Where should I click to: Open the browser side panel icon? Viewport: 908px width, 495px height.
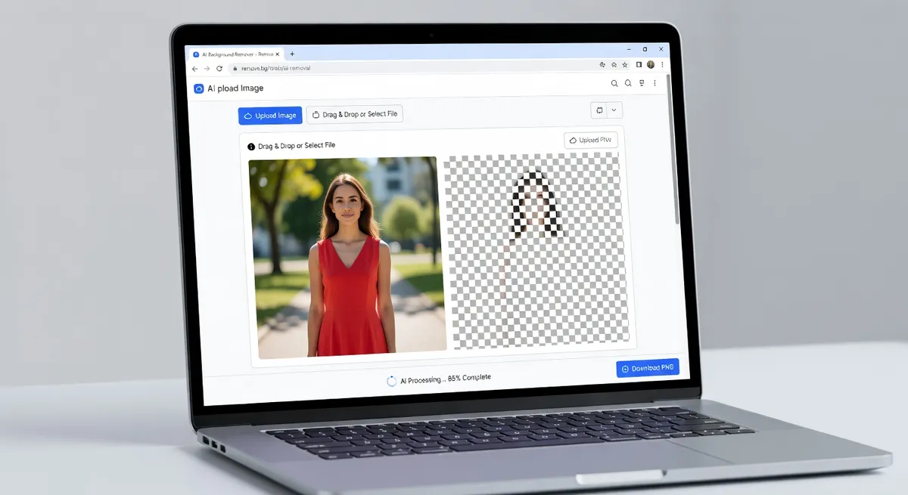tap(639, 65)
